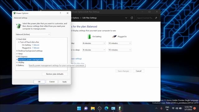199x112 pixels.
Task: Click Apply in Power Options dialog
Action: coord(64,82)
